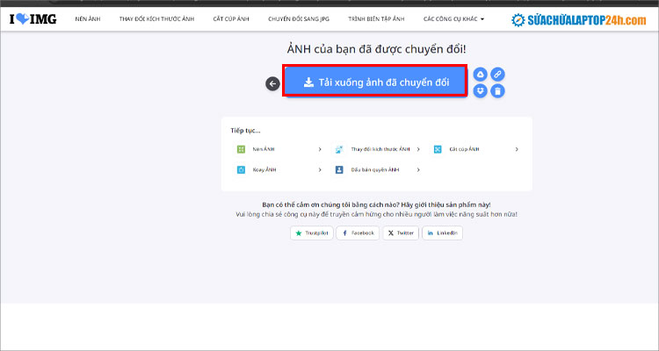Click the green Nén ẢNH icon
This screenshot has height=351, width=659.
241,149
